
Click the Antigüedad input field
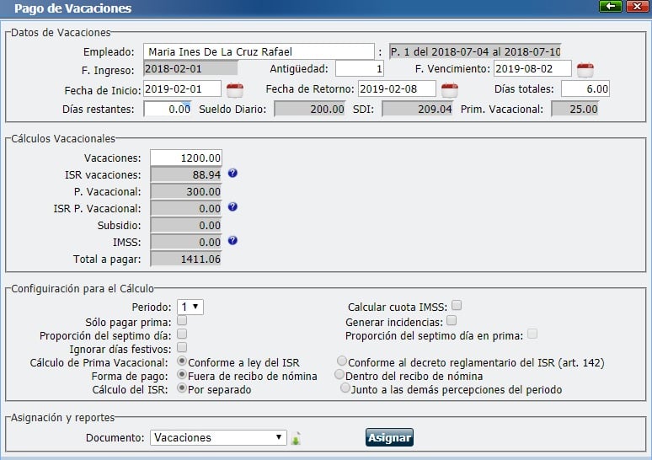359,68
